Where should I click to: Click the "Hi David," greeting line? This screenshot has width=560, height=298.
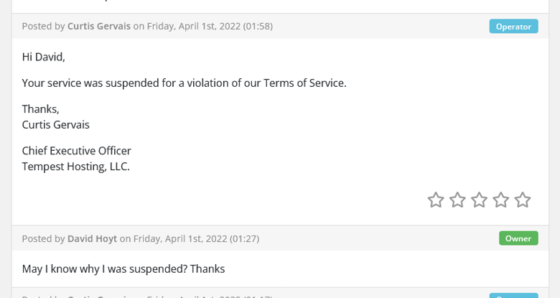click(x=44, y=57)
